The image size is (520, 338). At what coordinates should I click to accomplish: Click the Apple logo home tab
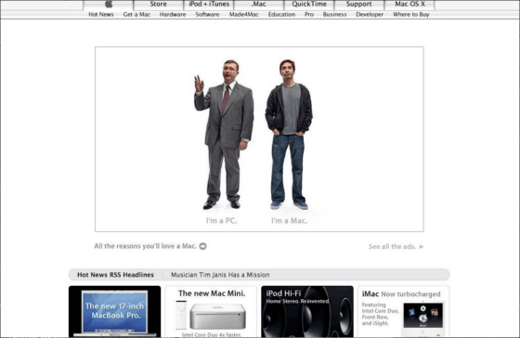click(x=108, y=5)
